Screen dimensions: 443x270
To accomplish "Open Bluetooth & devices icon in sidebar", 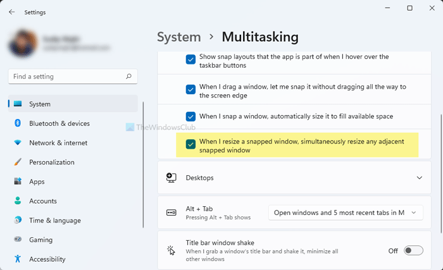I will (18, 123).
